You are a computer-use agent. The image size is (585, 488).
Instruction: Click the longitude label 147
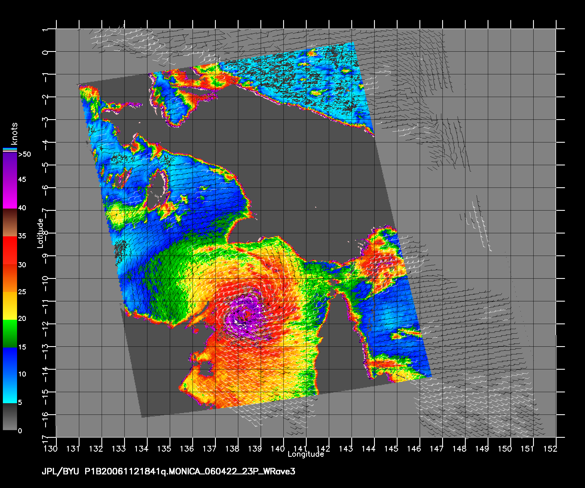point(437,449)
